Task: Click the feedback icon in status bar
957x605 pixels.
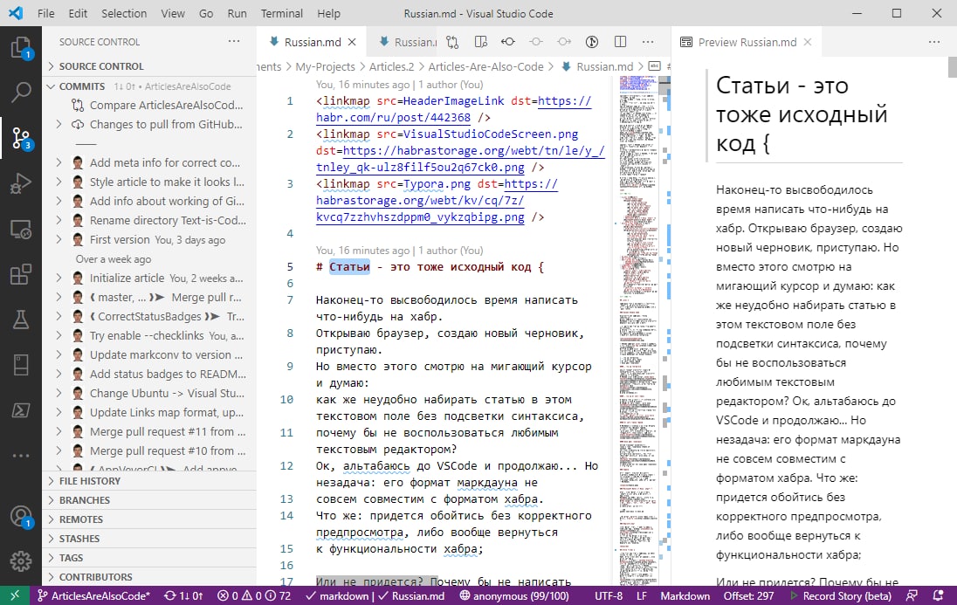Action: [x=912, y=595]
